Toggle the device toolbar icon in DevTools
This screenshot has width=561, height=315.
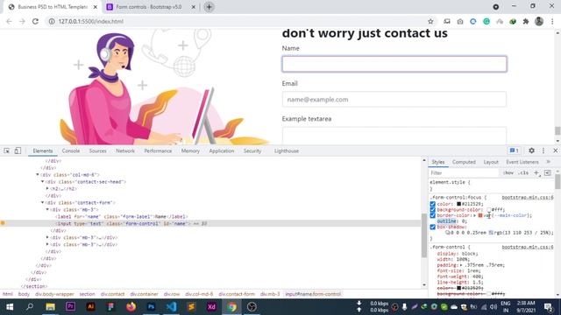(18, 150)
